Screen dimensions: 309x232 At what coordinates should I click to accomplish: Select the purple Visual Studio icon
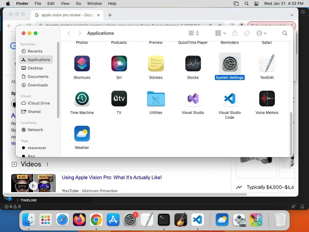click(193, 98)
